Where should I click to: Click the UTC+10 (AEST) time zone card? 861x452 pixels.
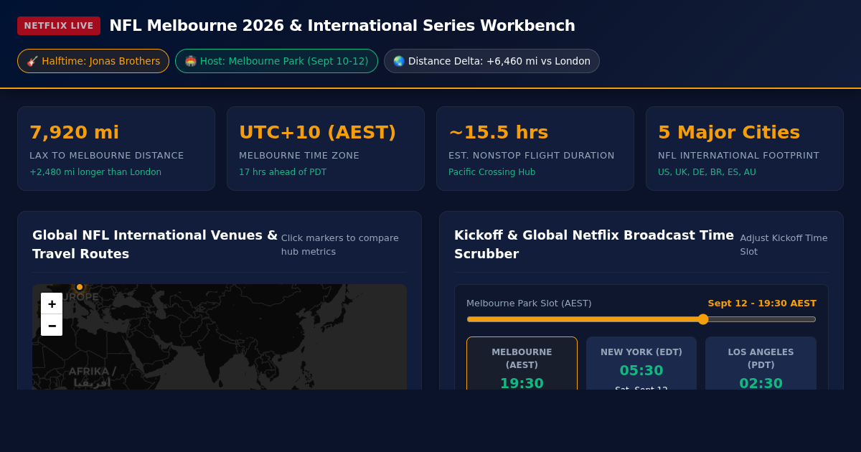[326, 149]
